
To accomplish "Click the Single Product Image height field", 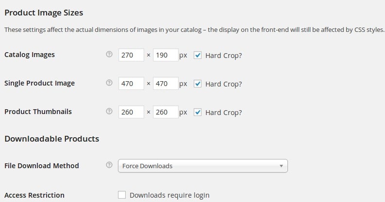I will 166,84.
